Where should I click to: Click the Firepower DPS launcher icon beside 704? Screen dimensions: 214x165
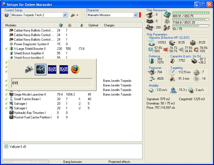[x=151, y=72]
